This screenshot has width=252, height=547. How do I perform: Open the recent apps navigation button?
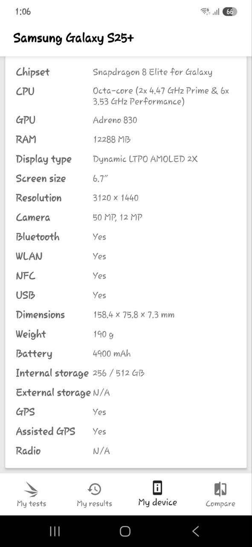click(55, 531)
